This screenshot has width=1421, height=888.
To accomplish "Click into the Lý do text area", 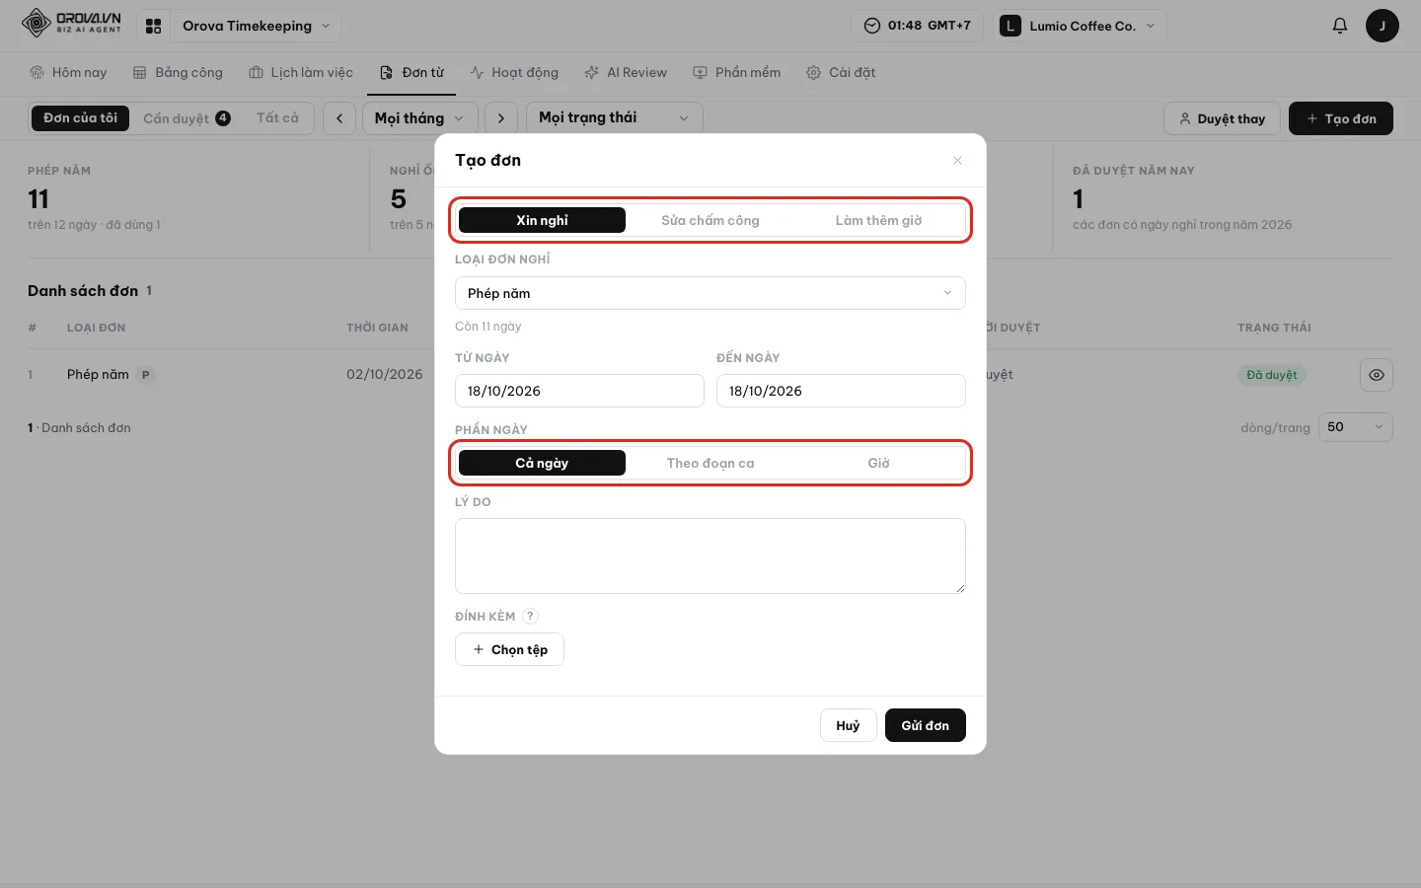I will (x=710, y=555).
